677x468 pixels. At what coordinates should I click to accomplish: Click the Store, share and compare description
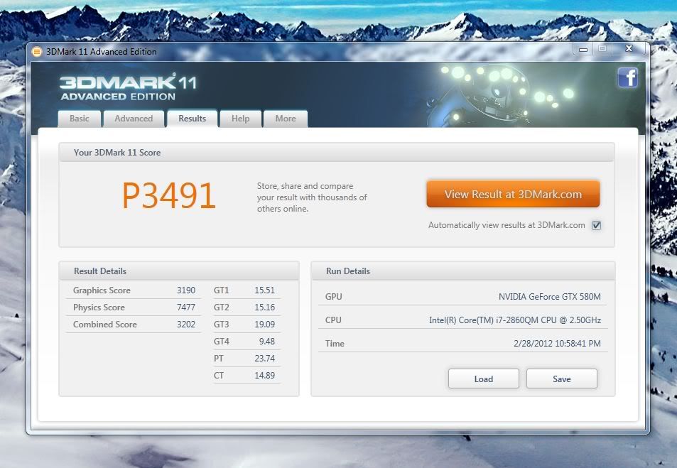point(312,197)
